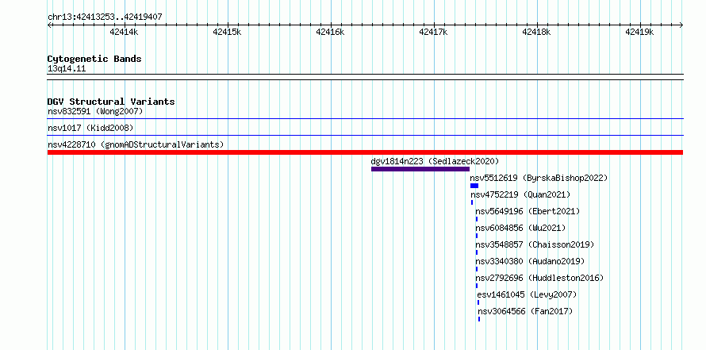This screenshot has height=350, width=706.
Task: Click the red nsv4228710 variant bar
Action: [x=365, y=152]
